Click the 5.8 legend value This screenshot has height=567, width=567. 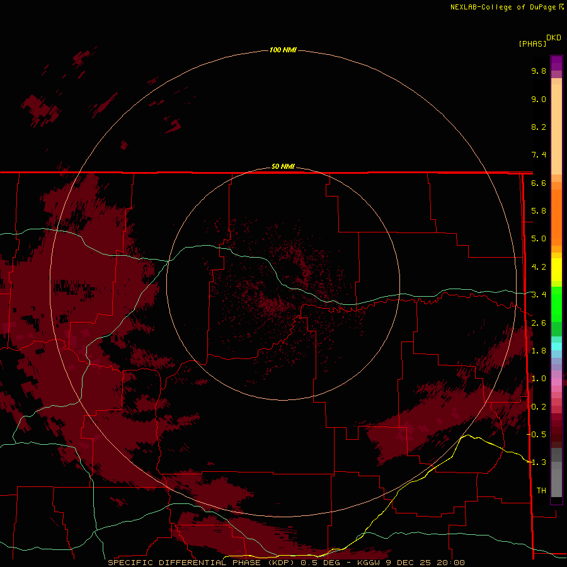pos(539,211)
